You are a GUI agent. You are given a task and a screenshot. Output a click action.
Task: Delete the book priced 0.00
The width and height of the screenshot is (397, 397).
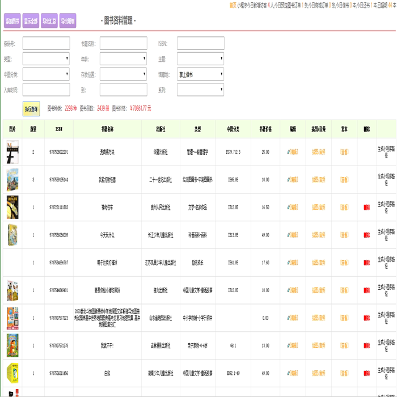pos(366,318)
